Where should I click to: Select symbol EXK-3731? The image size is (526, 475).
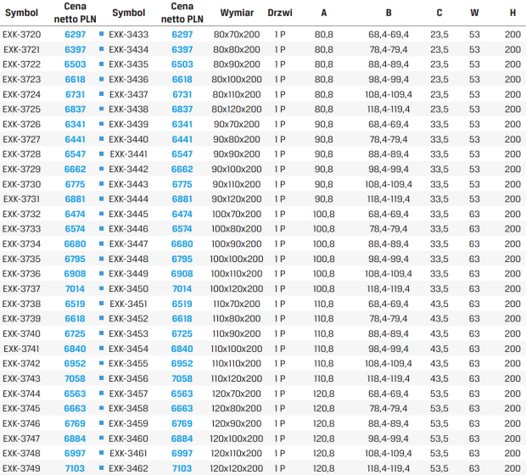[x=21, y=199]
